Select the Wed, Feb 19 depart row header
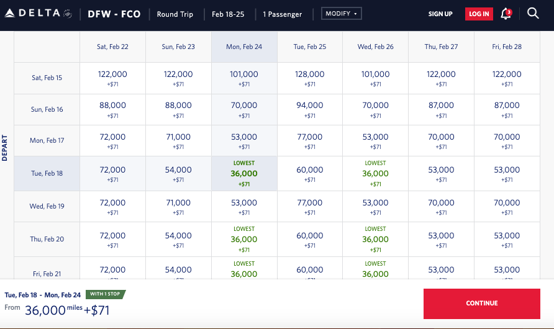This screenshot has height=329, width=554. [47, 206]
